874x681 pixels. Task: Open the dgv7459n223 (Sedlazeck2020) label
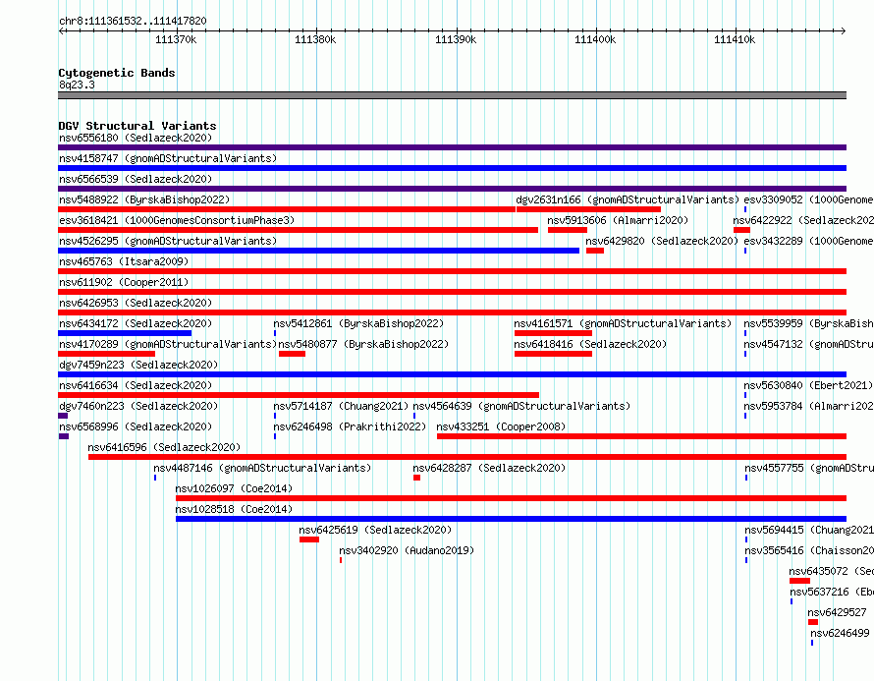(x=138, y=365)
